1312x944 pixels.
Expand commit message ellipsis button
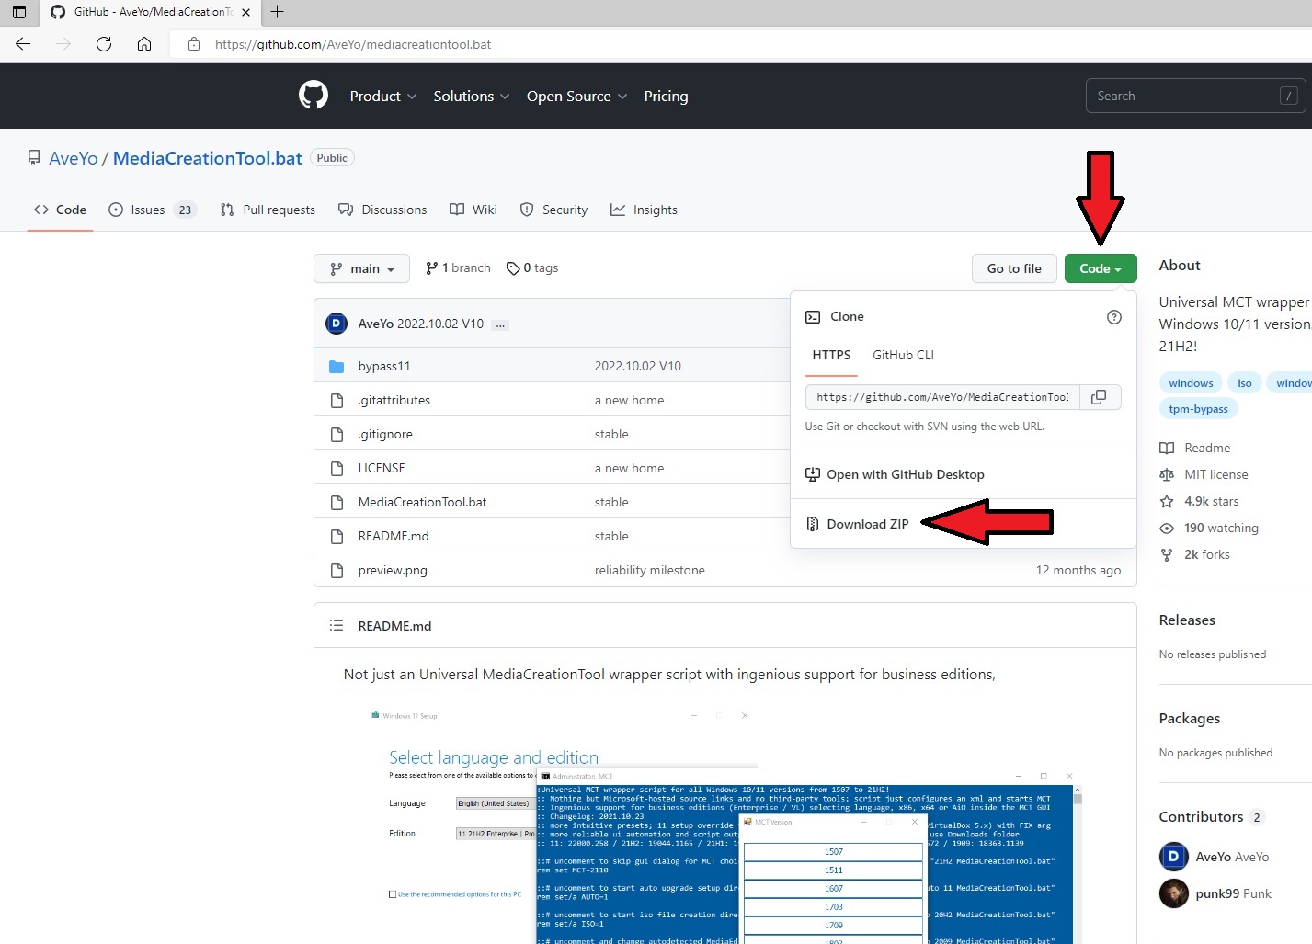[500, 324]
